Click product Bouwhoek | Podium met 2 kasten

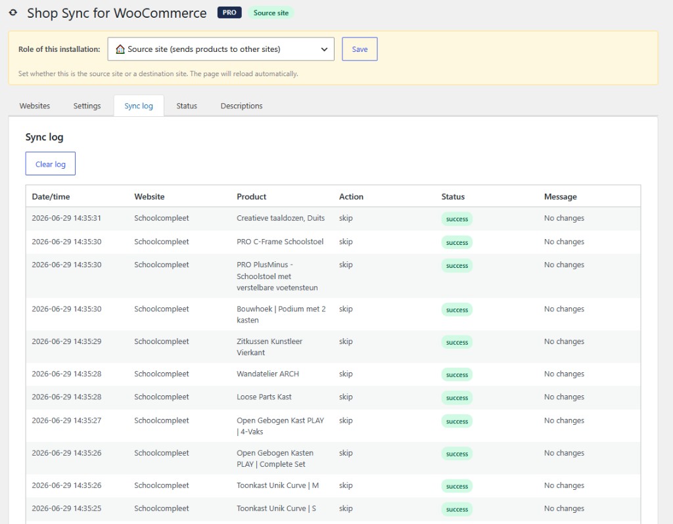tap(281, 315)
